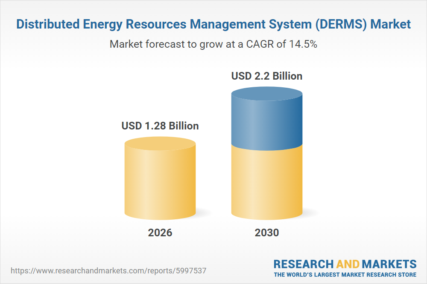Click the word MARKETS in the logo
This screenshot has width=427, height=284.
click(389, 264)
